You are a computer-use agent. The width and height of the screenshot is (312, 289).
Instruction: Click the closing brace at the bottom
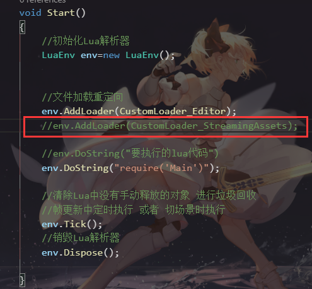point(23,280)
